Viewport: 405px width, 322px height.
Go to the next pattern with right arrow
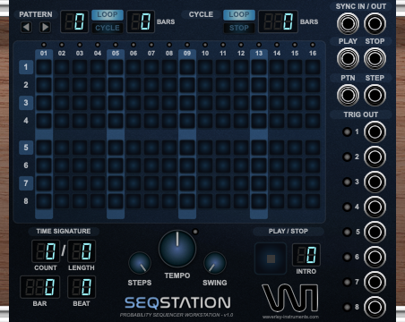point(45,28)
